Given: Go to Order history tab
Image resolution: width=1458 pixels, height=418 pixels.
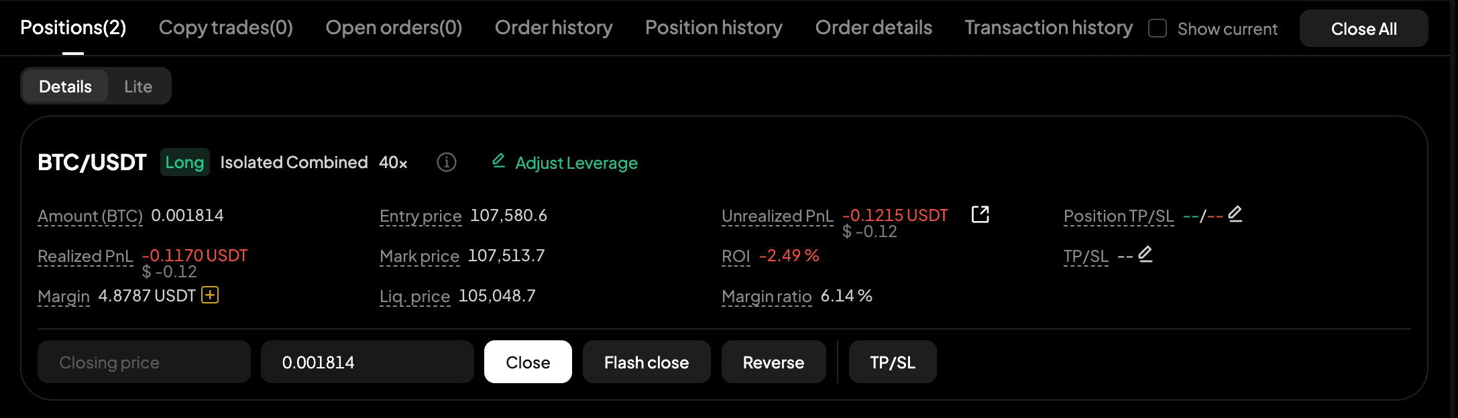Looking at the screenshot, I should coord(553,27).
